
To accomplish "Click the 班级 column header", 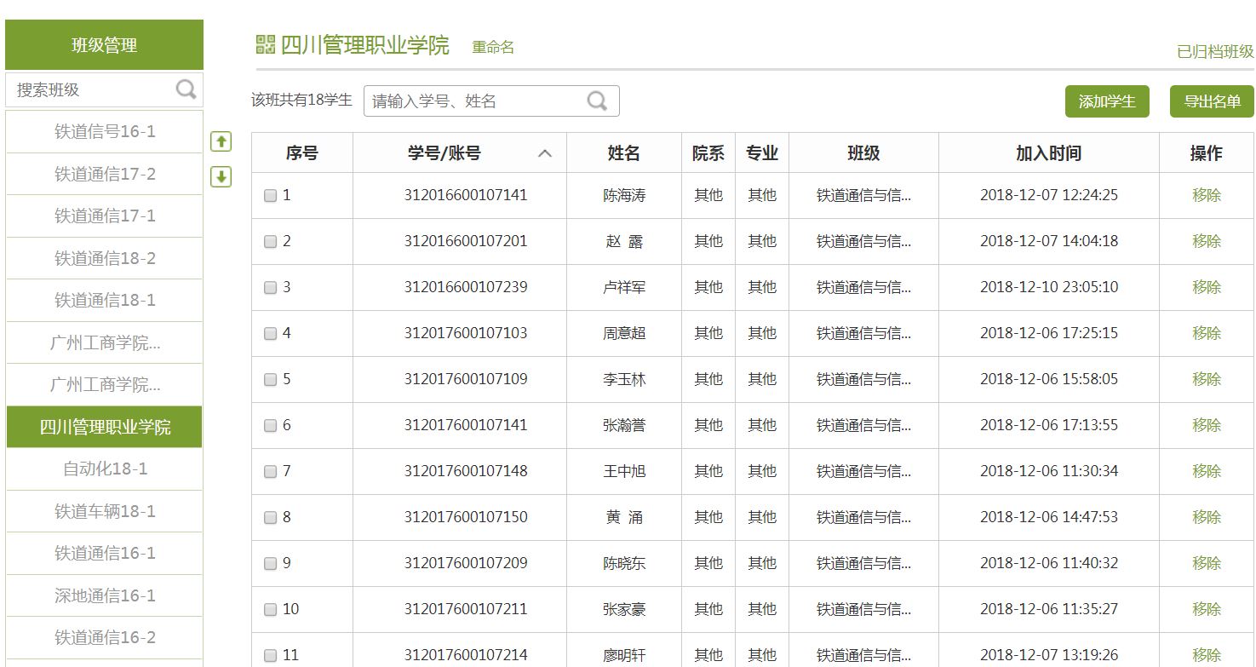I will pos(864,153).
